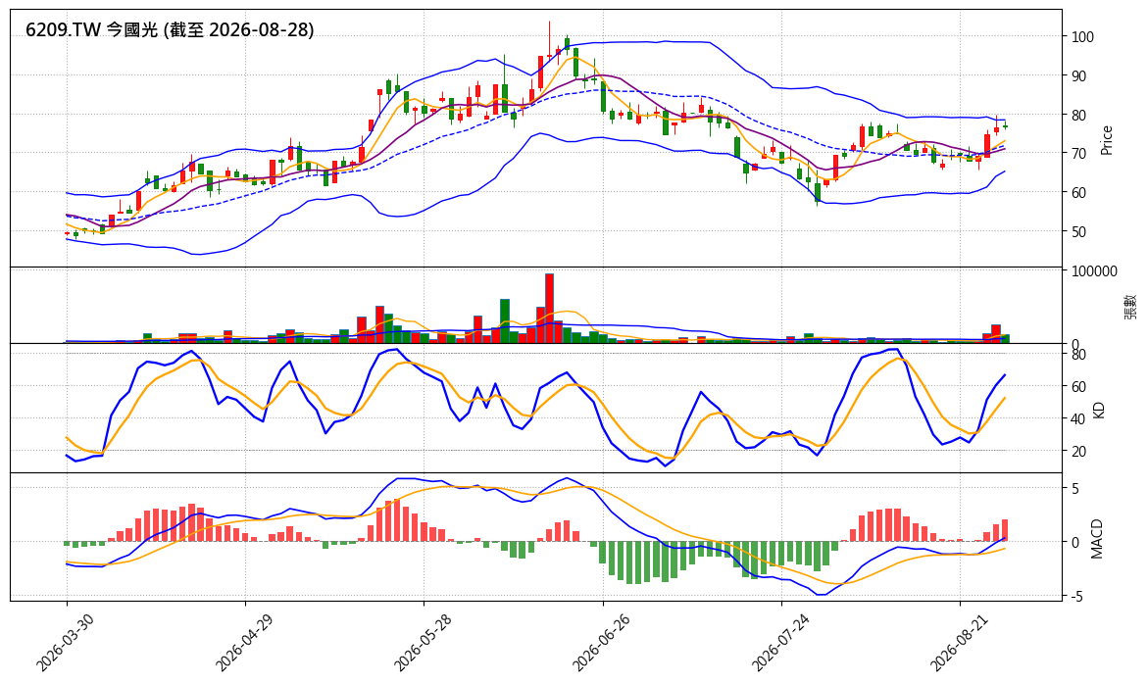
Task: Click the 90 tick on the Price axis
Action: (x=1078, y=76)
